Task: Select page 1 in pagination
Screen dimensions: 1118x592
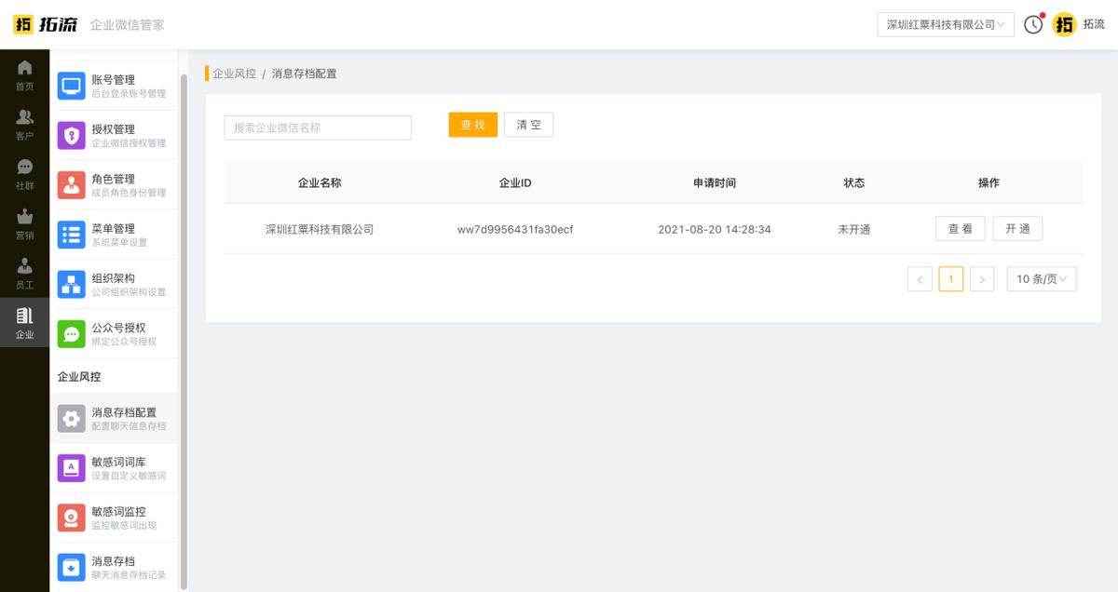Action: (951, 278)
